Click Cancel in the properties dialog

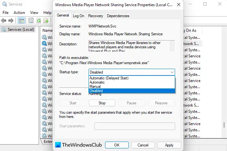[143, 145]
